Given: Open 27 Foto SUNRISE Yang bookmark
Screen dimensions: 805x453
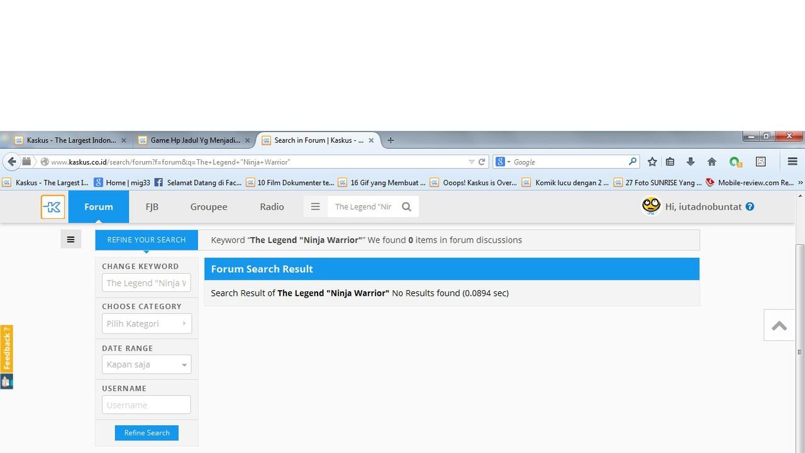Looking at the screenshot, I should pos(658,182).
